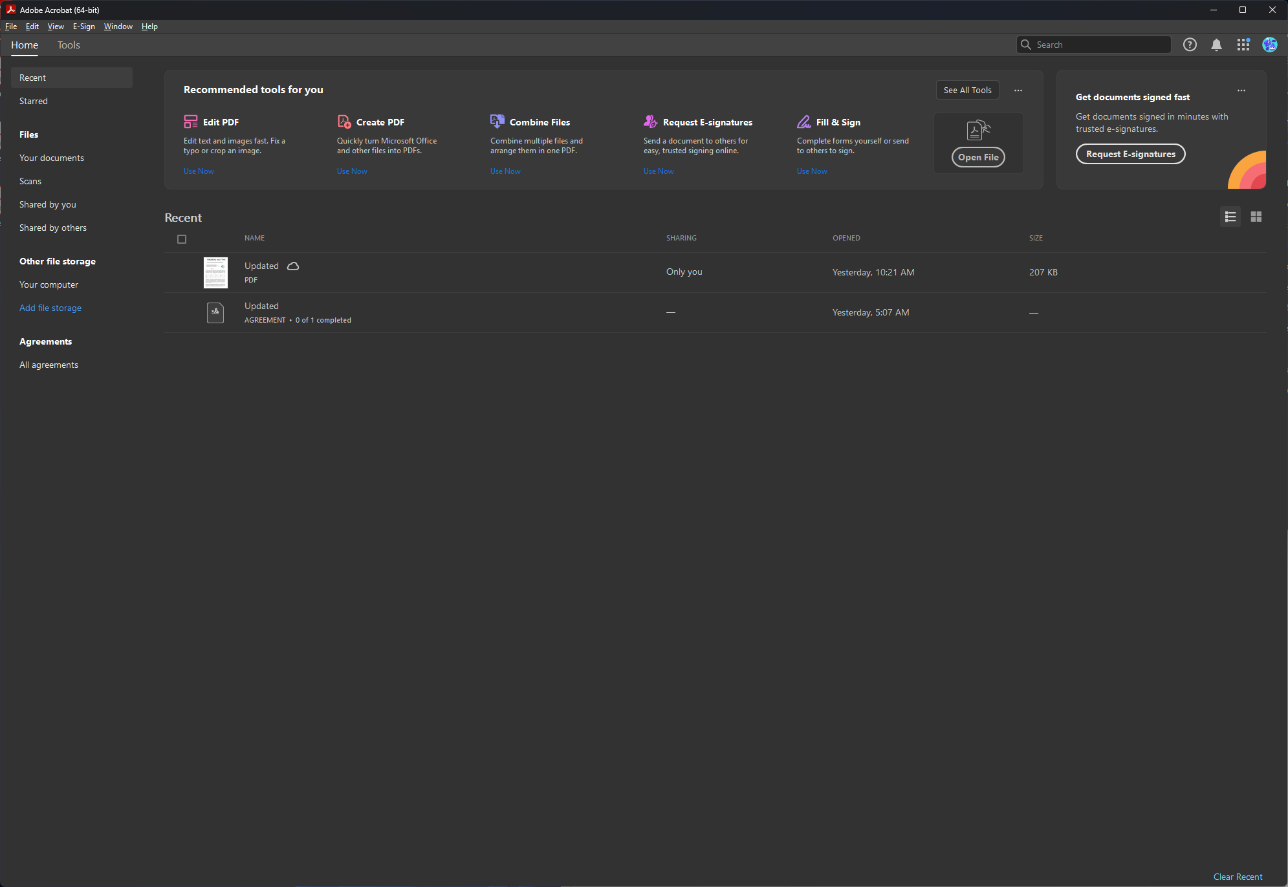Tick the select-all checkbox in Recent header
The image size is (1288, 887).
coord(182,239)
